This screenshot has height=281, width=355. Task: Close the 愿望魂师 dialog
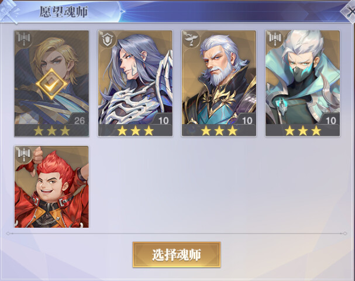click(349, 12)
